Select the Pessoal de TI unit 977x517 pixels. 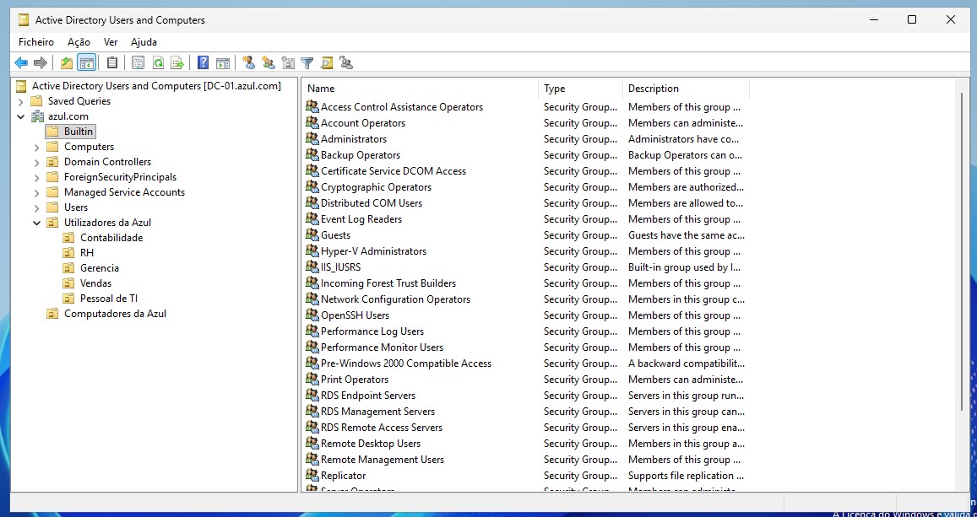(x=109, y=299)
